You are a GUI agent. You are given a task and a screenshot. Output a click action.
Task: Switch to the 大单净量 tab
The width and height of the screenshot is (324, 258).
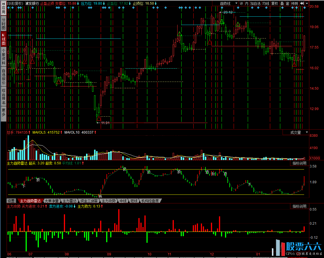click(51, 201)
